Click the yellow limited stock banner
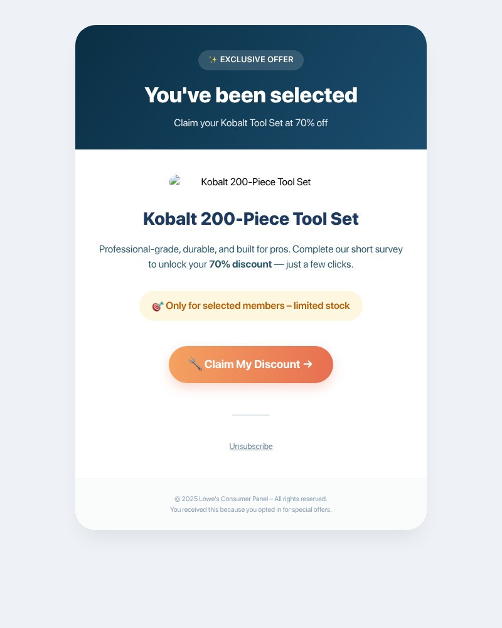 pos(251,306)
